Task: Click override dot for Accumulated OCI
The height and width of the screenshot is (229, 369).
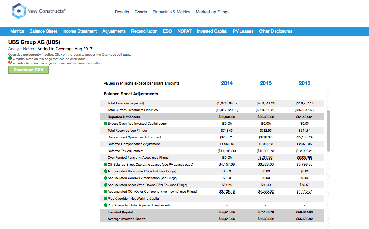Action: 106,192
